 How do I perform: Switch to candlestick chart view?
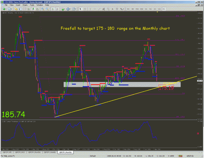coord(33,9)
